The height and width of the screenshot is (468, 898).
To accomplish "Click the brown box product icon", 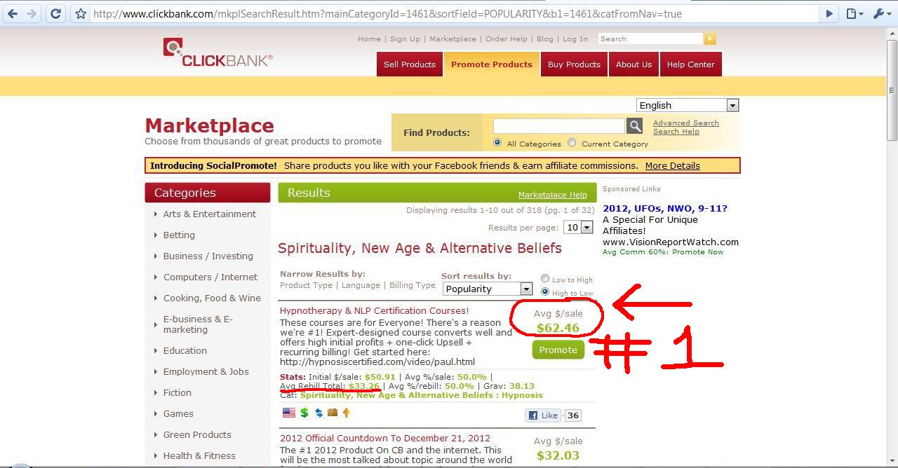I will 333,413.
